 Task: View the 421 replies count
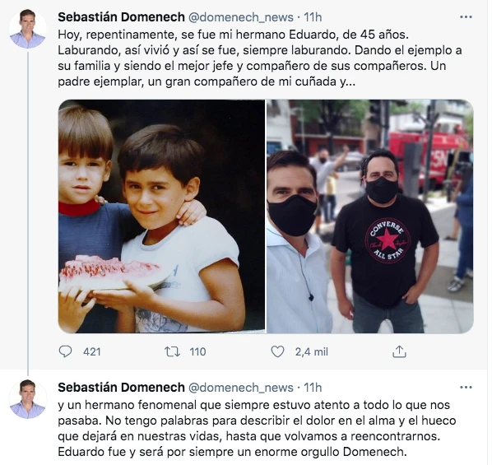(92, 352)
